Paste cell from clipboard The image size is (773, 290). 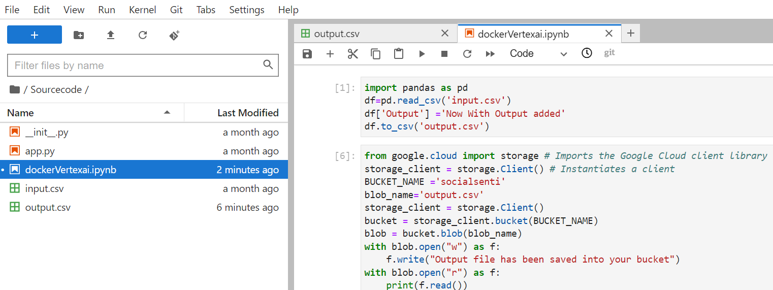tap(399, 54)
